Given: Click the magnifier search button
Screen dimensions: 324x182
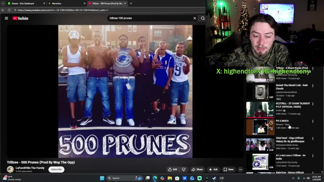Looking at the screenshot, I should coord(203,18).
